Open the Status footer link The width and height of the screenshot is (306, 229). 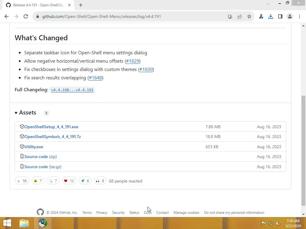click(x=134, y=213)
